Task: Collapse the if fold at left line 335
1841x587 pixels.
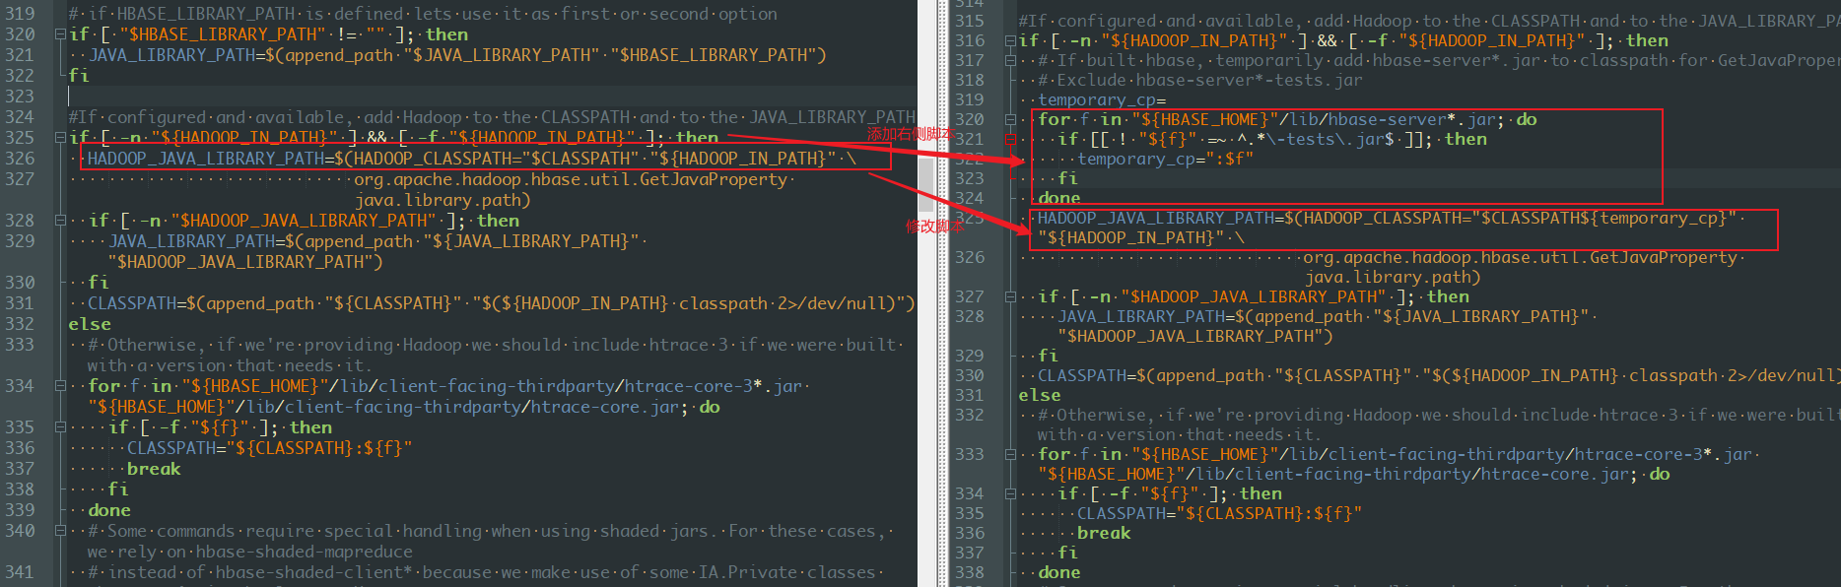Action: click(x=60, y=427)
